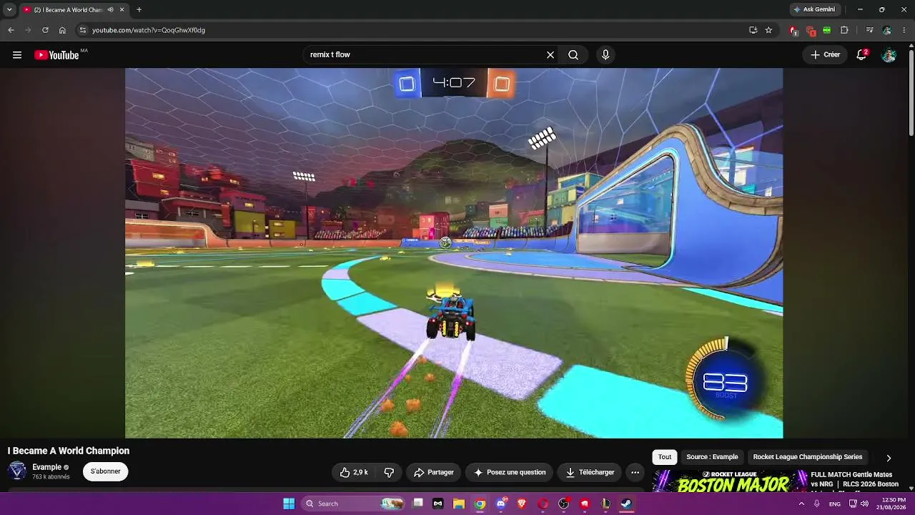
Task: Go to the YouTube home logo
Action: (x=56, y=55)
